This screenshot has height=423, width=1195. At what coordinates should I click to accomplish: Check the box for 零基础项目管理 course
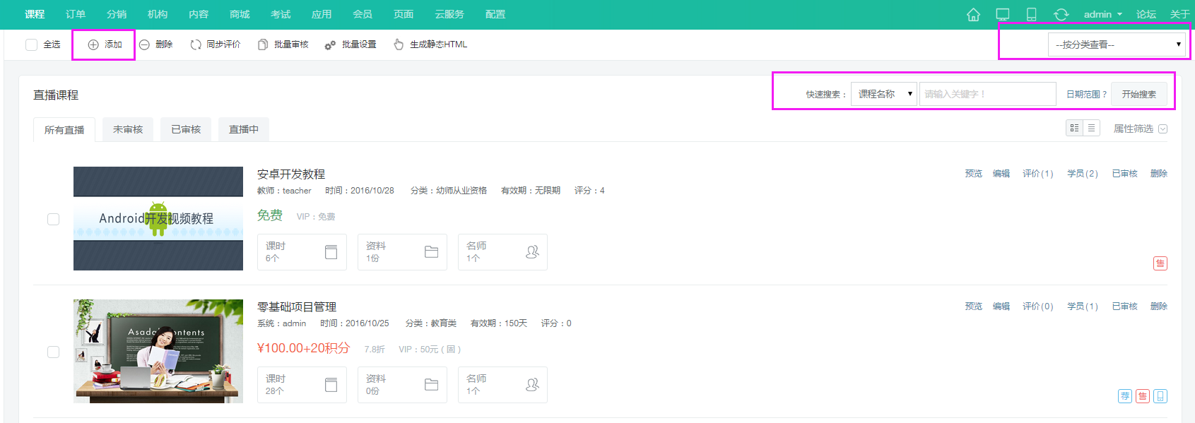tap(53, 352)
